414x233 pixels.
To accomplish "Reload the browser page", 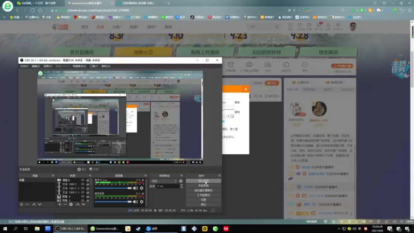I will pos(33,10).
